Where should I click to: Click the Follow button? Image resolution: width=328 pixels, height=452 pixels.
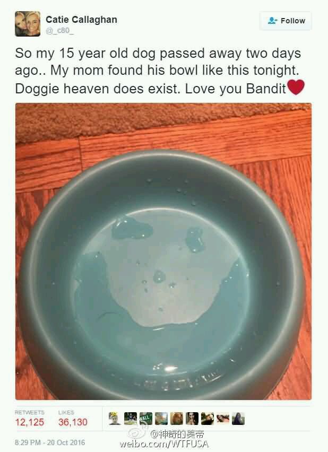click(x=286, y=21)
